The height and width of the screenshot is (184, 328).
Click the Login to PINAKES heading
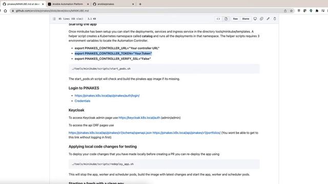coord(84,88)
